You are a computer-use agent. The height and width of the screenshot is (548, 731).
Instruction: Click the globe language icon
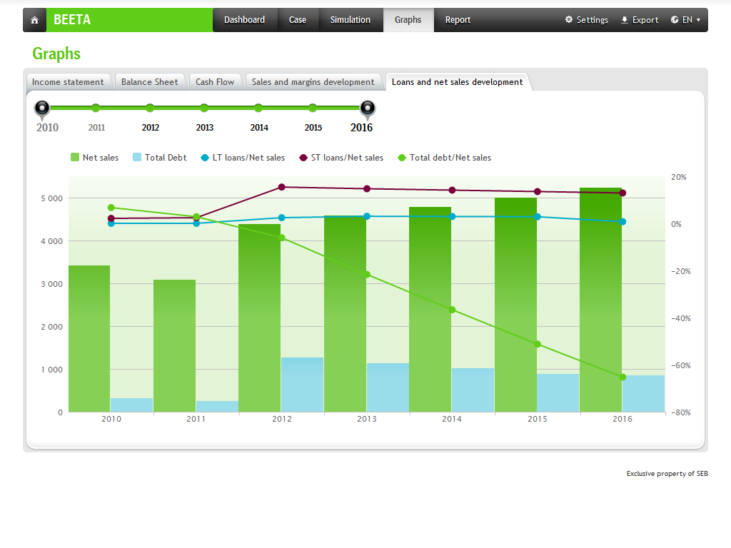tap(675, 20)
